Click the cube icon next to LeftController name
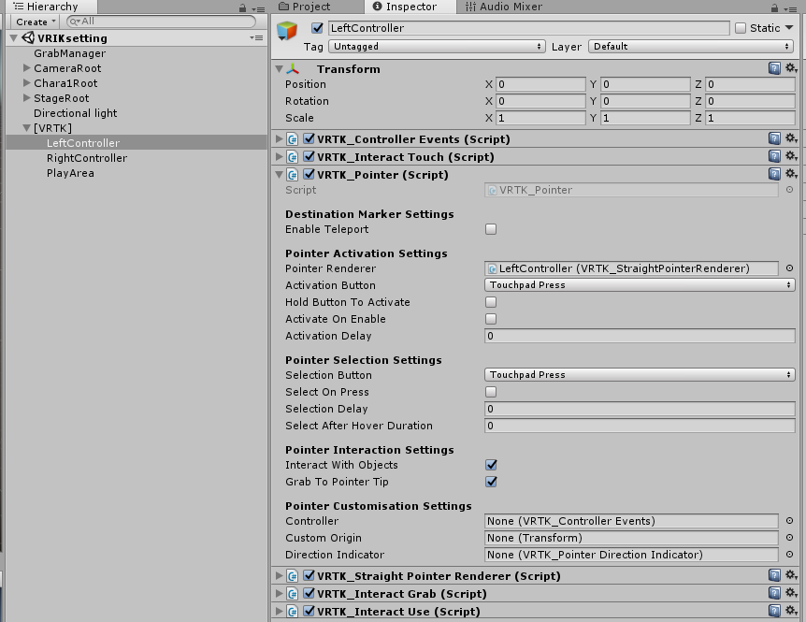The width and height of the screenshot is (806, 622). click(287, 28)
